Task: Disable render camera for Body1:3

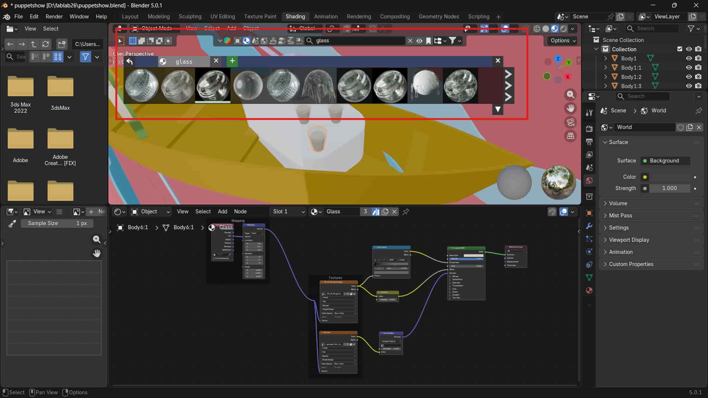Action: (698, 86)
